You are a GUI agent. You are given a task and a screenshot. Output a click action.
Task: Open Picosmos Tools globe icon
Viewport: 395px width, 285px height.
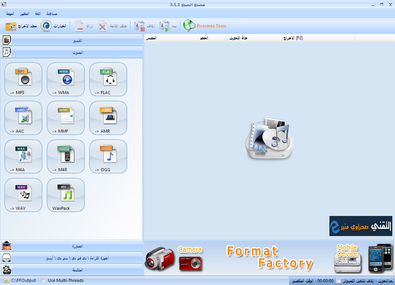tap(189, 26)
